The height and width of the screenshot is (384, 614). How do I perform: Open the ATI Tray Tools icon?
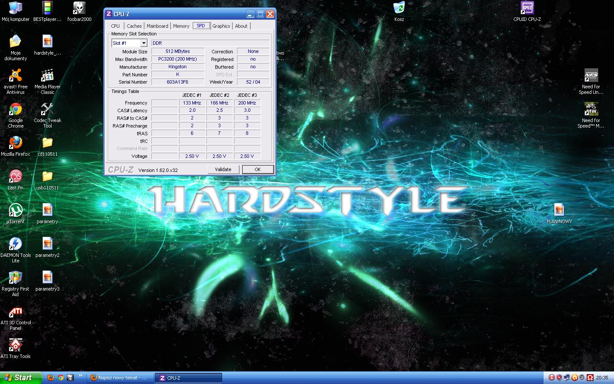pos(16,346)
